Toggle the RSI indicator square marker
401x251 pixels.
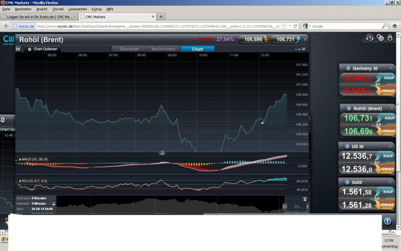[20, 181]
